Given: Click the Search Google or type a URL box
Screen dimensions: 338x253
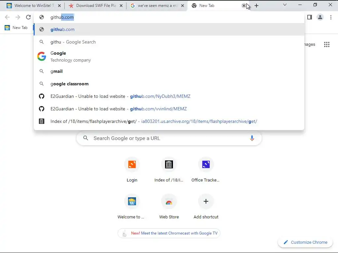Looking at the screenshot, I should coord(169,138).
